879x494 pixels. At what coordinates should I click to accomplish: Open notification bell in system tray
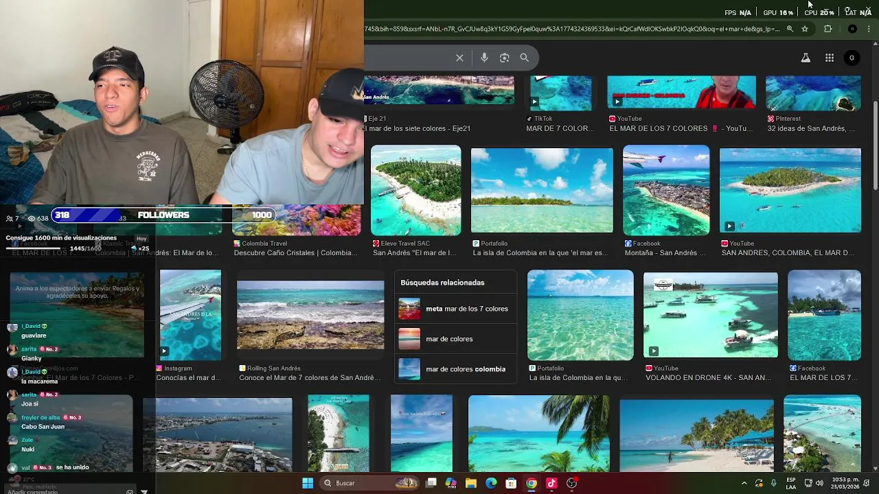(x=867, y=483)
